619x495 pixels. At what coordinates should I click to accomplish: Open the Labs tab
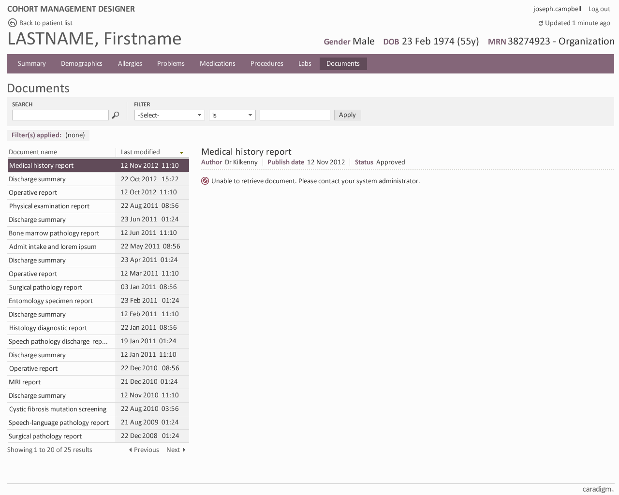click(305, 63)
